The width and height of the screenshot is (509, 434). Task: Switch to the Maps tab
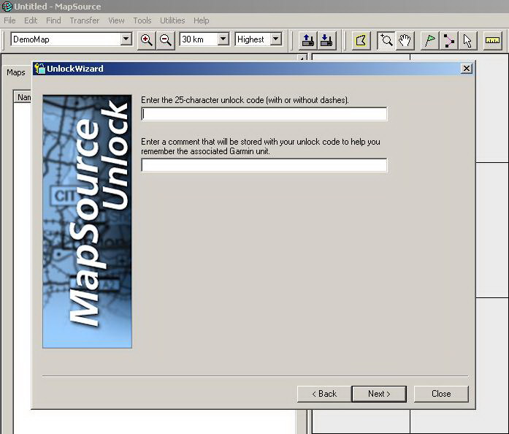point(16,72)
